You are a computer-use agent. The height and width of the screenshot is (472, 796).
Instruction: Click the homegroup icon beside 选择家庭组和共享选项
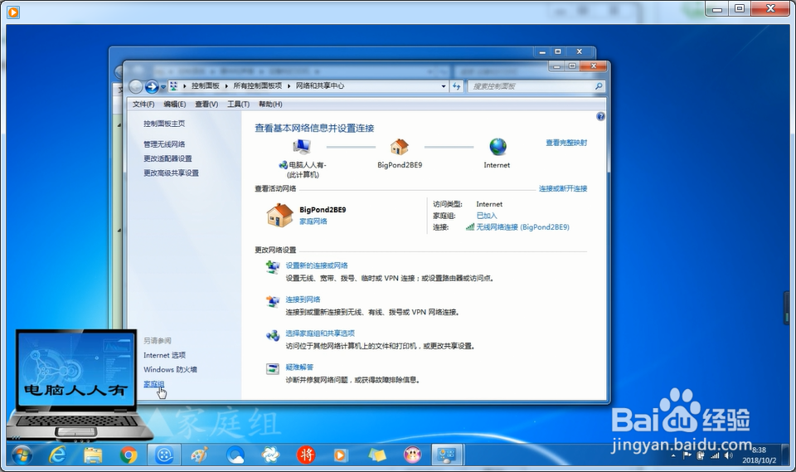pyautogui.click(x=273, y=335)
